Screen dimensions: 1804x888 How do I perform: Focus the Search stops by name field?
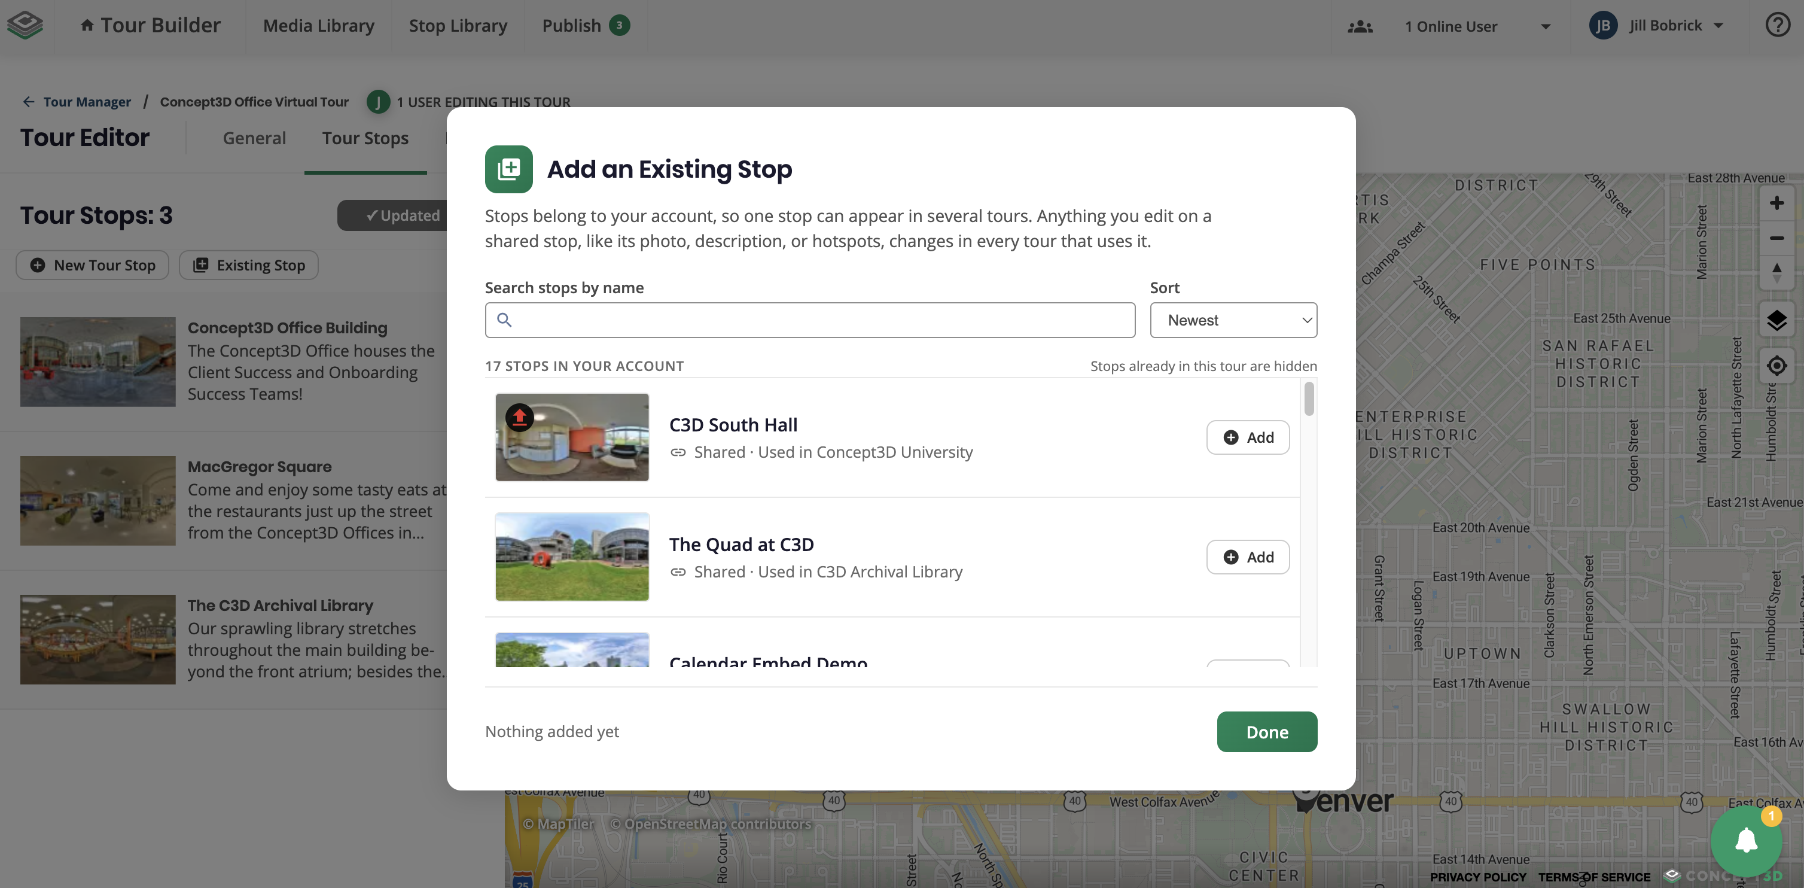click(809, 320)
